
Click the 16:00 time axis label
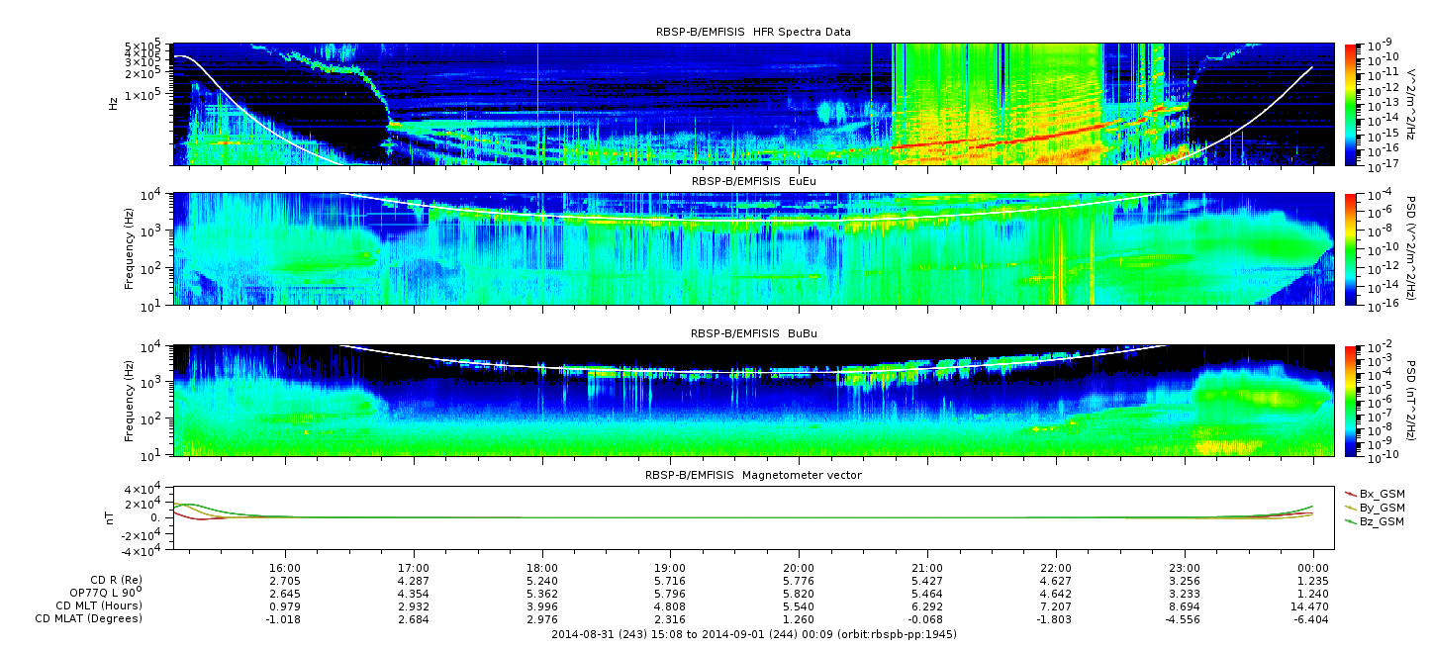[285, 568]
